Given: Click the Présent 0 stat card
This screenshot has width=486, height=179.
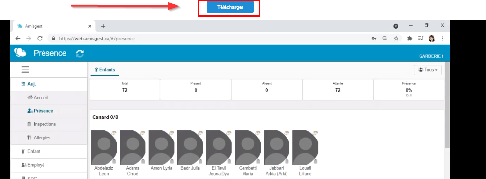Looking at the screenshot, I should tap(196, 89).
